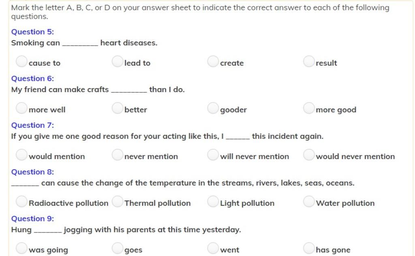Select 'Water pollution' as the answer

tap(308, 201)
